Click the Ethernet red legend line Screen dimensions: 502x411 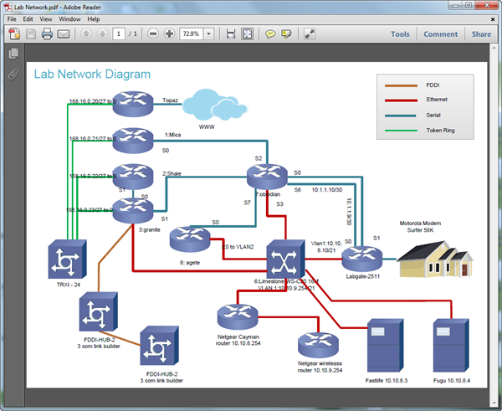tap(401, 100)
